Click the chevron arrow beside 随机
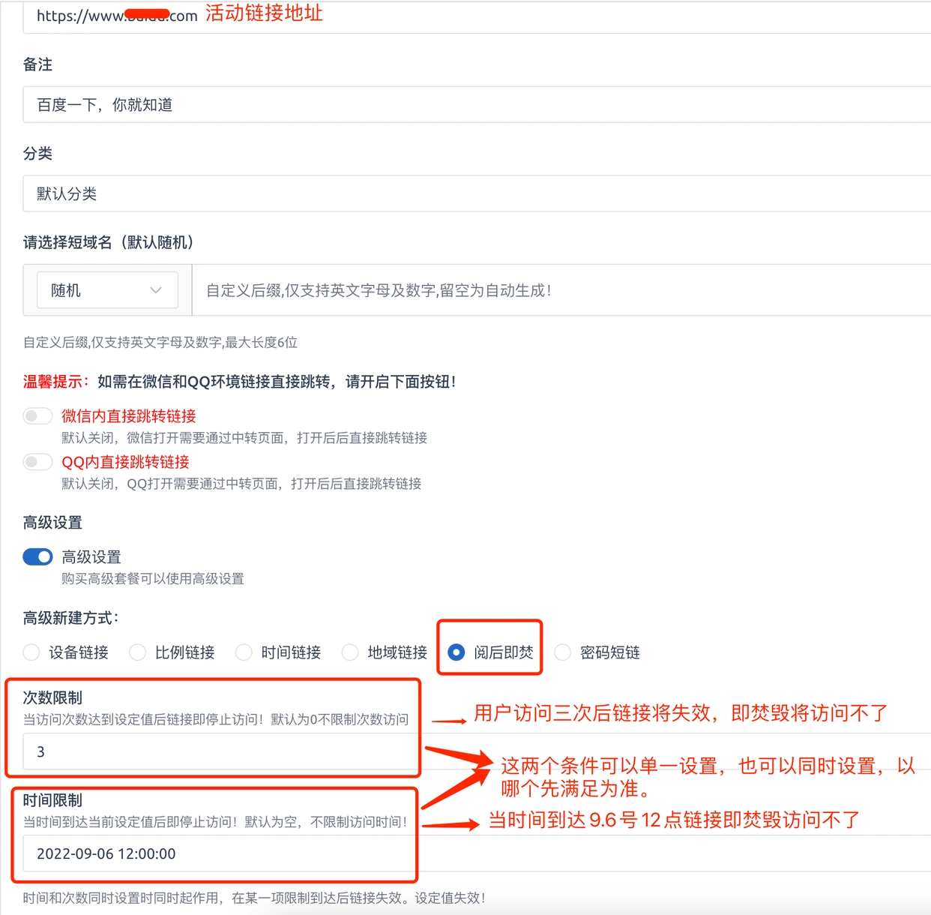 click(156, 290)
